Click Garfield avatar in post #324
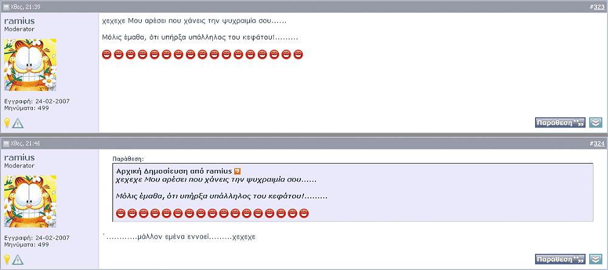608x270 pixels. (30, 201)
